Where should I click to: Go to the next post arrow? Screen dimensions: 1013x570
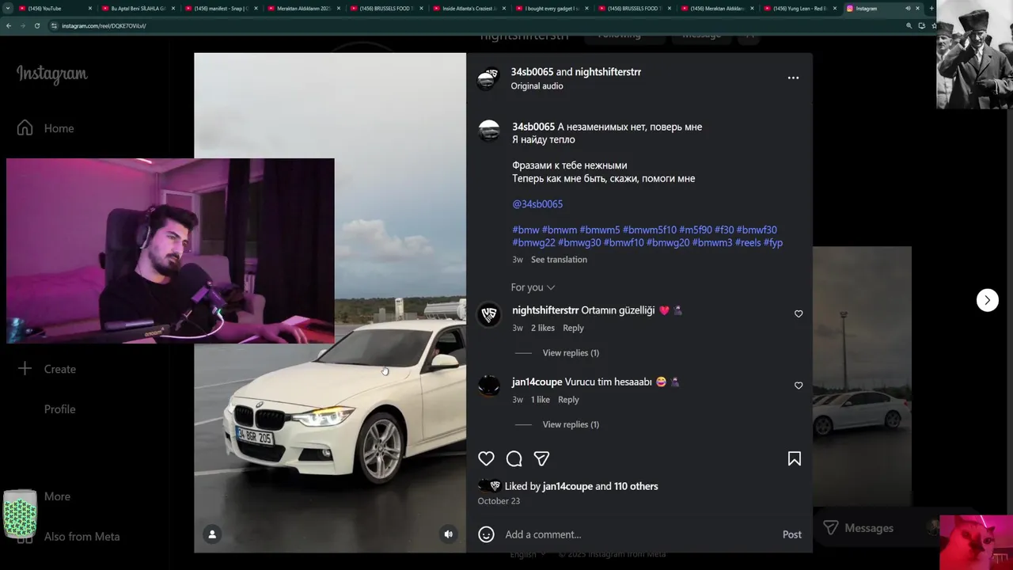(987, 300)
